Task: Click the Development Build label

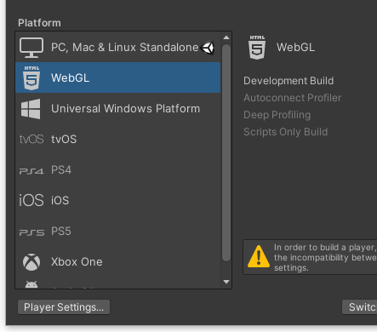Action: [x=288, y=81]
